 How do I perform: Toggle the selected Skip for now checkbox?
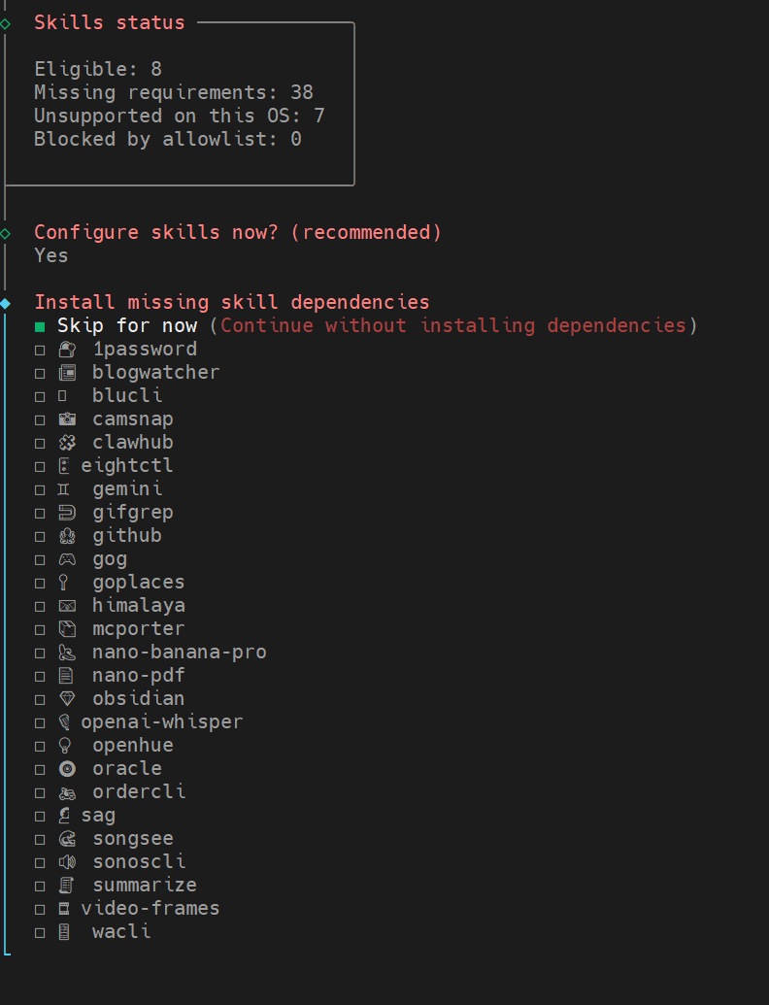(x=40, y=327)
